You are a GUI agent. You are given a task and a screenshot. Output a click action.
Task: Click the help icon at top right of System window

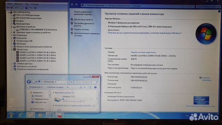pos(219,11)
